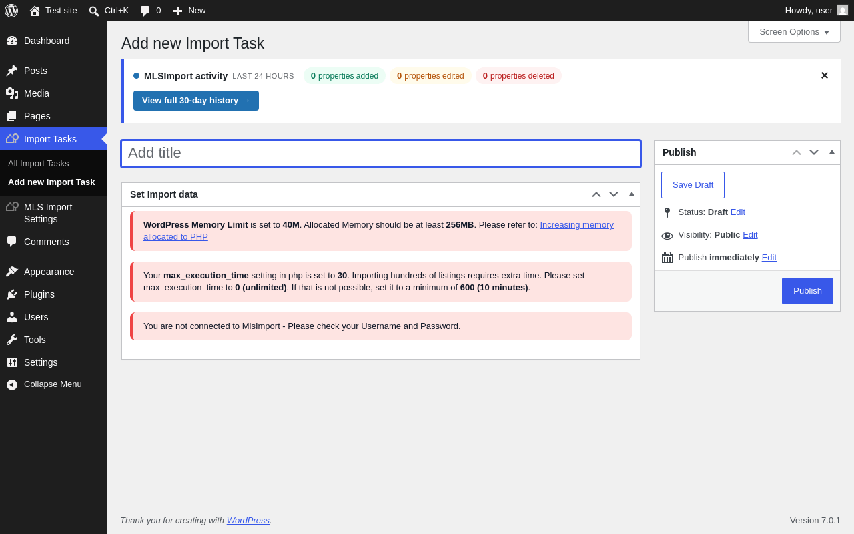854x534 pixels.
Task: Click the Plugins plug icon
Action: click(12, 294)
